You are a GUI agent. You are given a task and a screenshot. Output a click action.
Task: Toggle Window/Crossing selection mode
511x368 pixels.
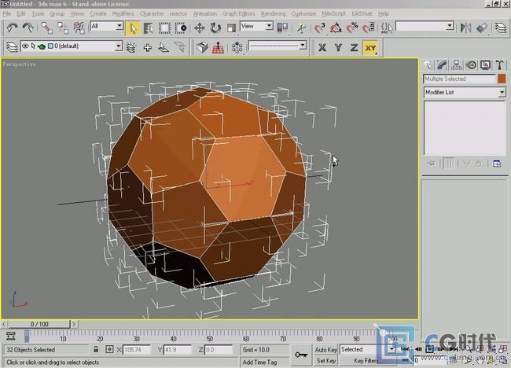point(181,28)
